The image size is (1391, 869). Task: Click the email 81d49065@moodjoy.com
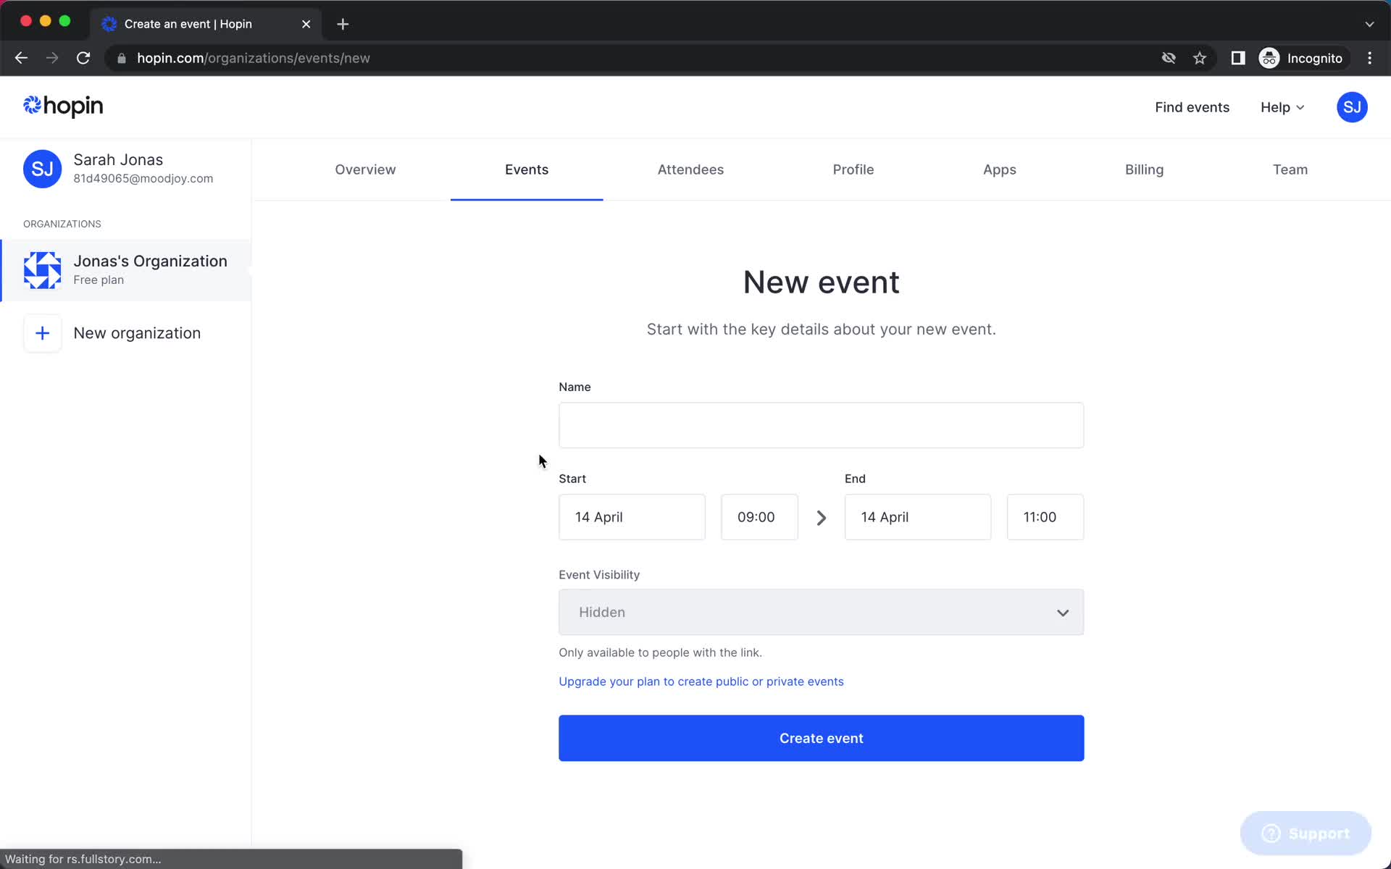tap(143, 178)
